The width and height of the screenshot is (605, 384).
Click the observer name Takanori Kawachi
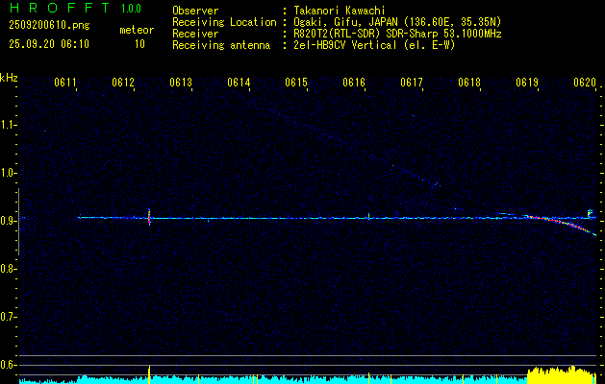[x=340, y=11]
